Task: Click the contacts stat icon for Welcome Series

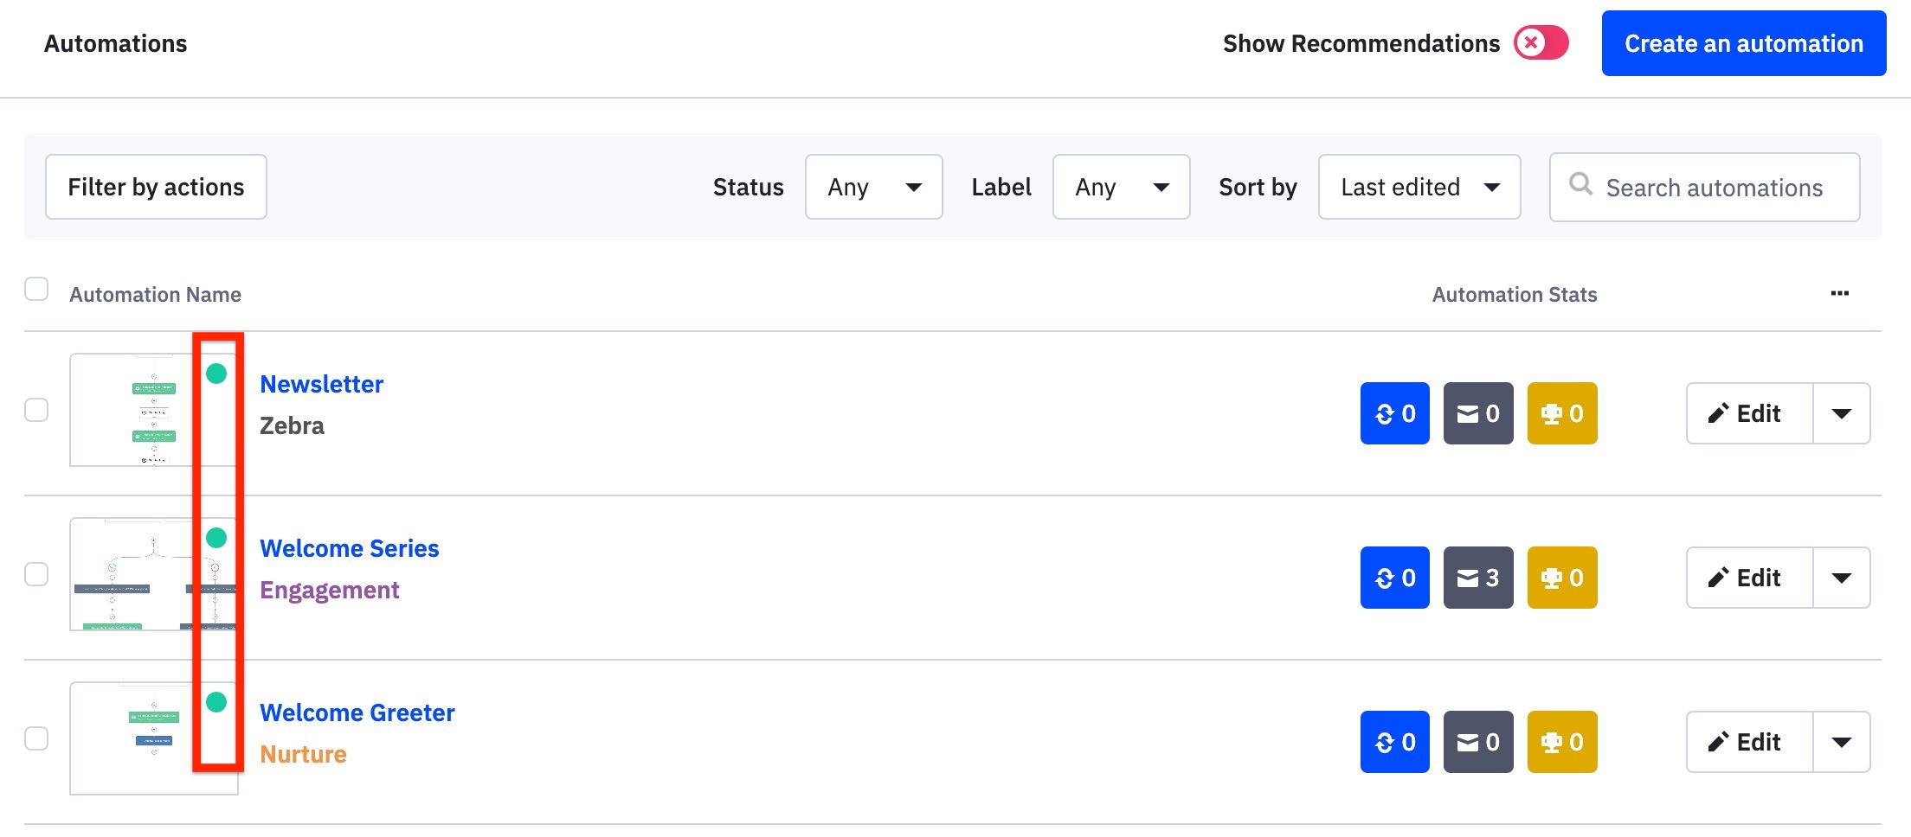Action: (x=1393, y=578)
